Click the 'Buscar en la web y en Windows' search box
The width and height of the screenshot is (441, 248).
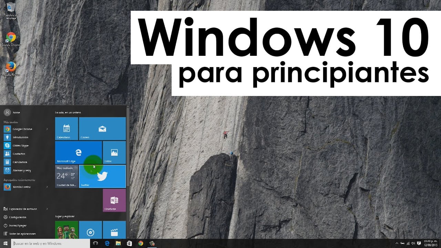click(x=51, y=244)
